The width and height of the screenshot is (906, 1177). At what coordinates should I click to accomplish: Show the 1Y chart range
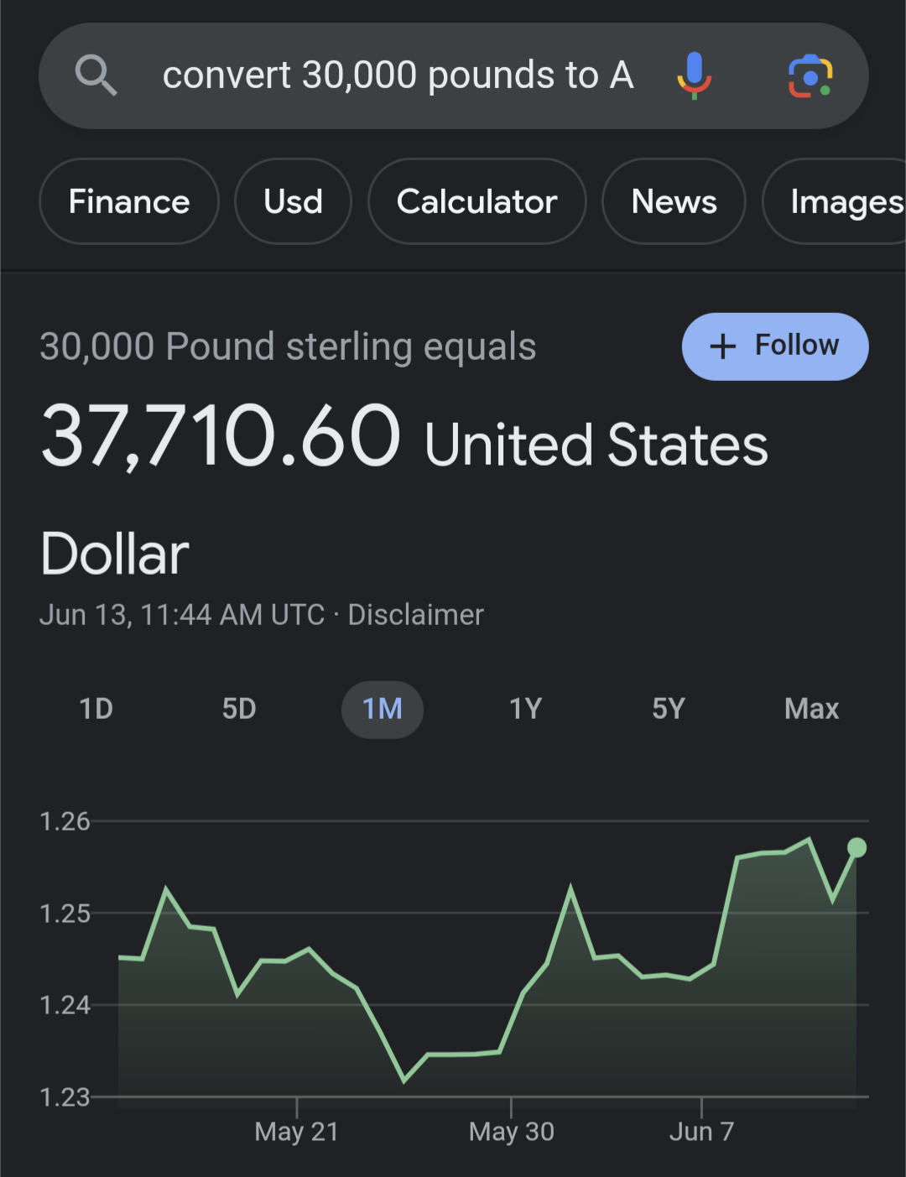click(x=526, y=709)
